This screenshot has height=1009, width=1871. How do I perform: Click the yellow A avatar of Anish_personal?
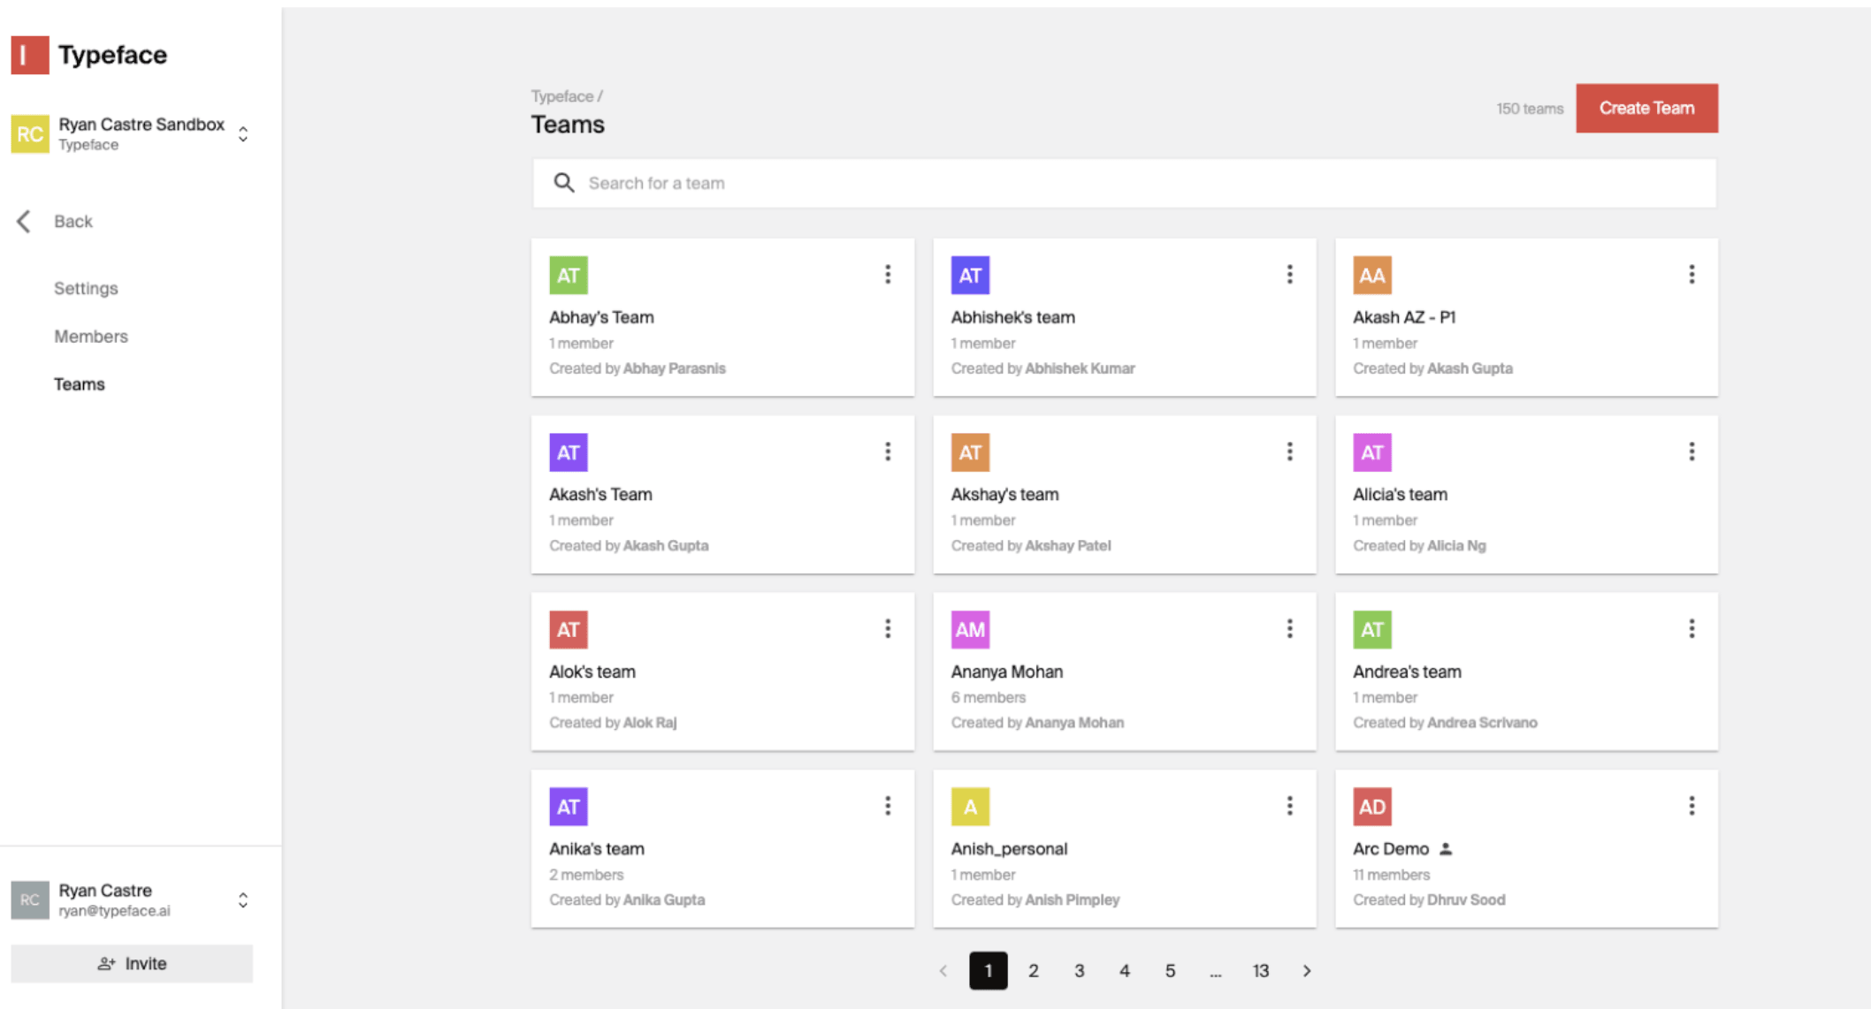point(970,807)
